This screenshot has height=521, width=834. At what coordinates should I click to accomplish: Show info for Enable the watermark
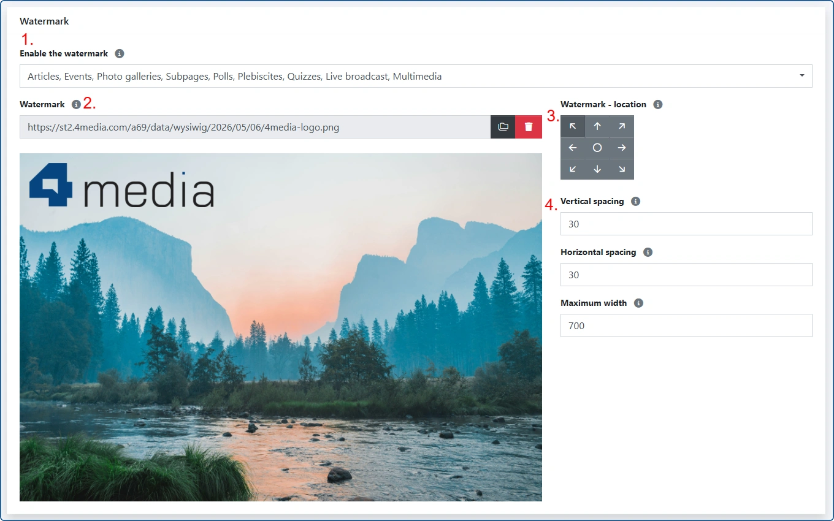pos(120,53)
